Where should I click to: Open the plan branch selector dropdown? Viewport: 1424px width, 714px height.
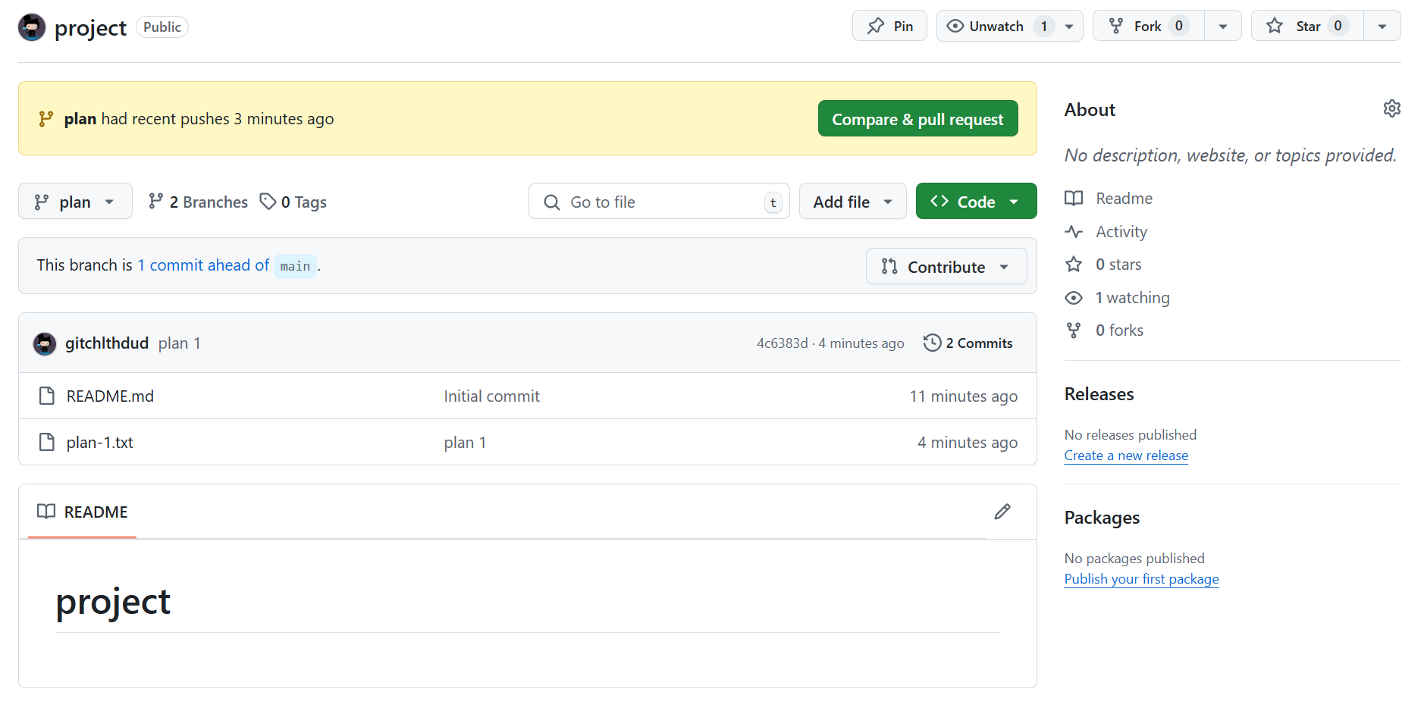tap(75, 202)
